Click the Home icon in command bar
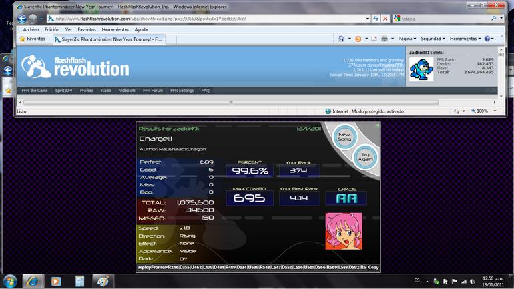 pyautogui.click(x=341, y=39)
